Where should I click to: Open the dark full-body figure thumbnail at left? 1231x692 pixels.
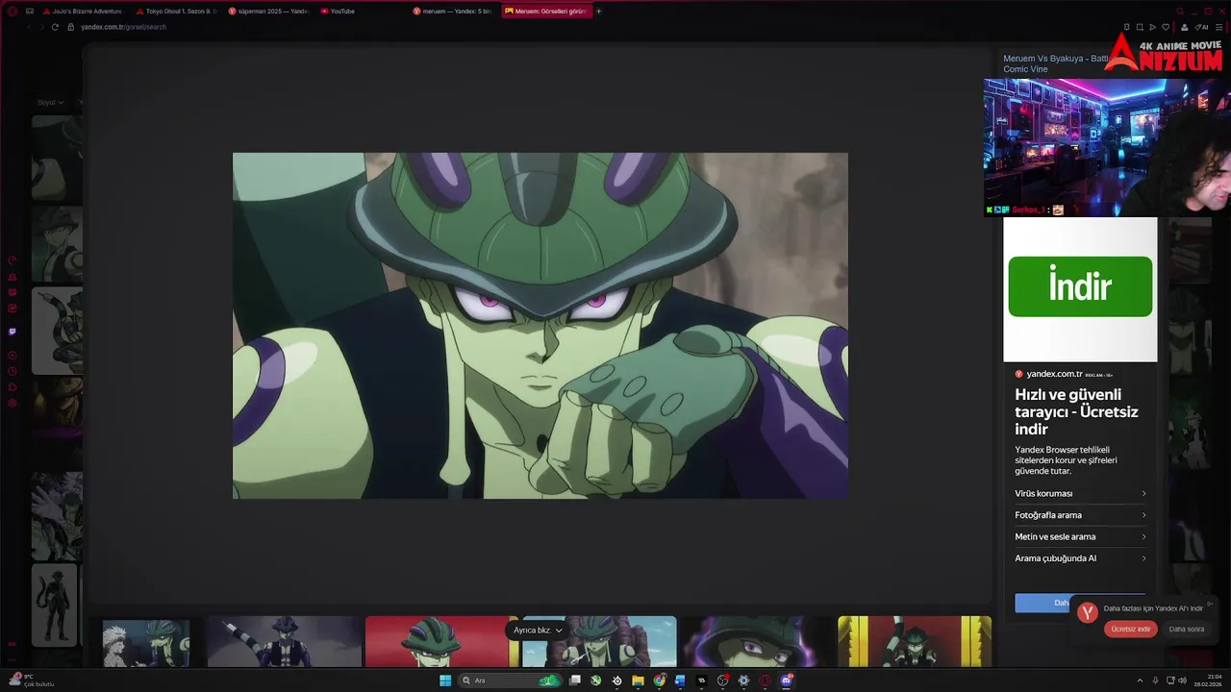[55, 605]
